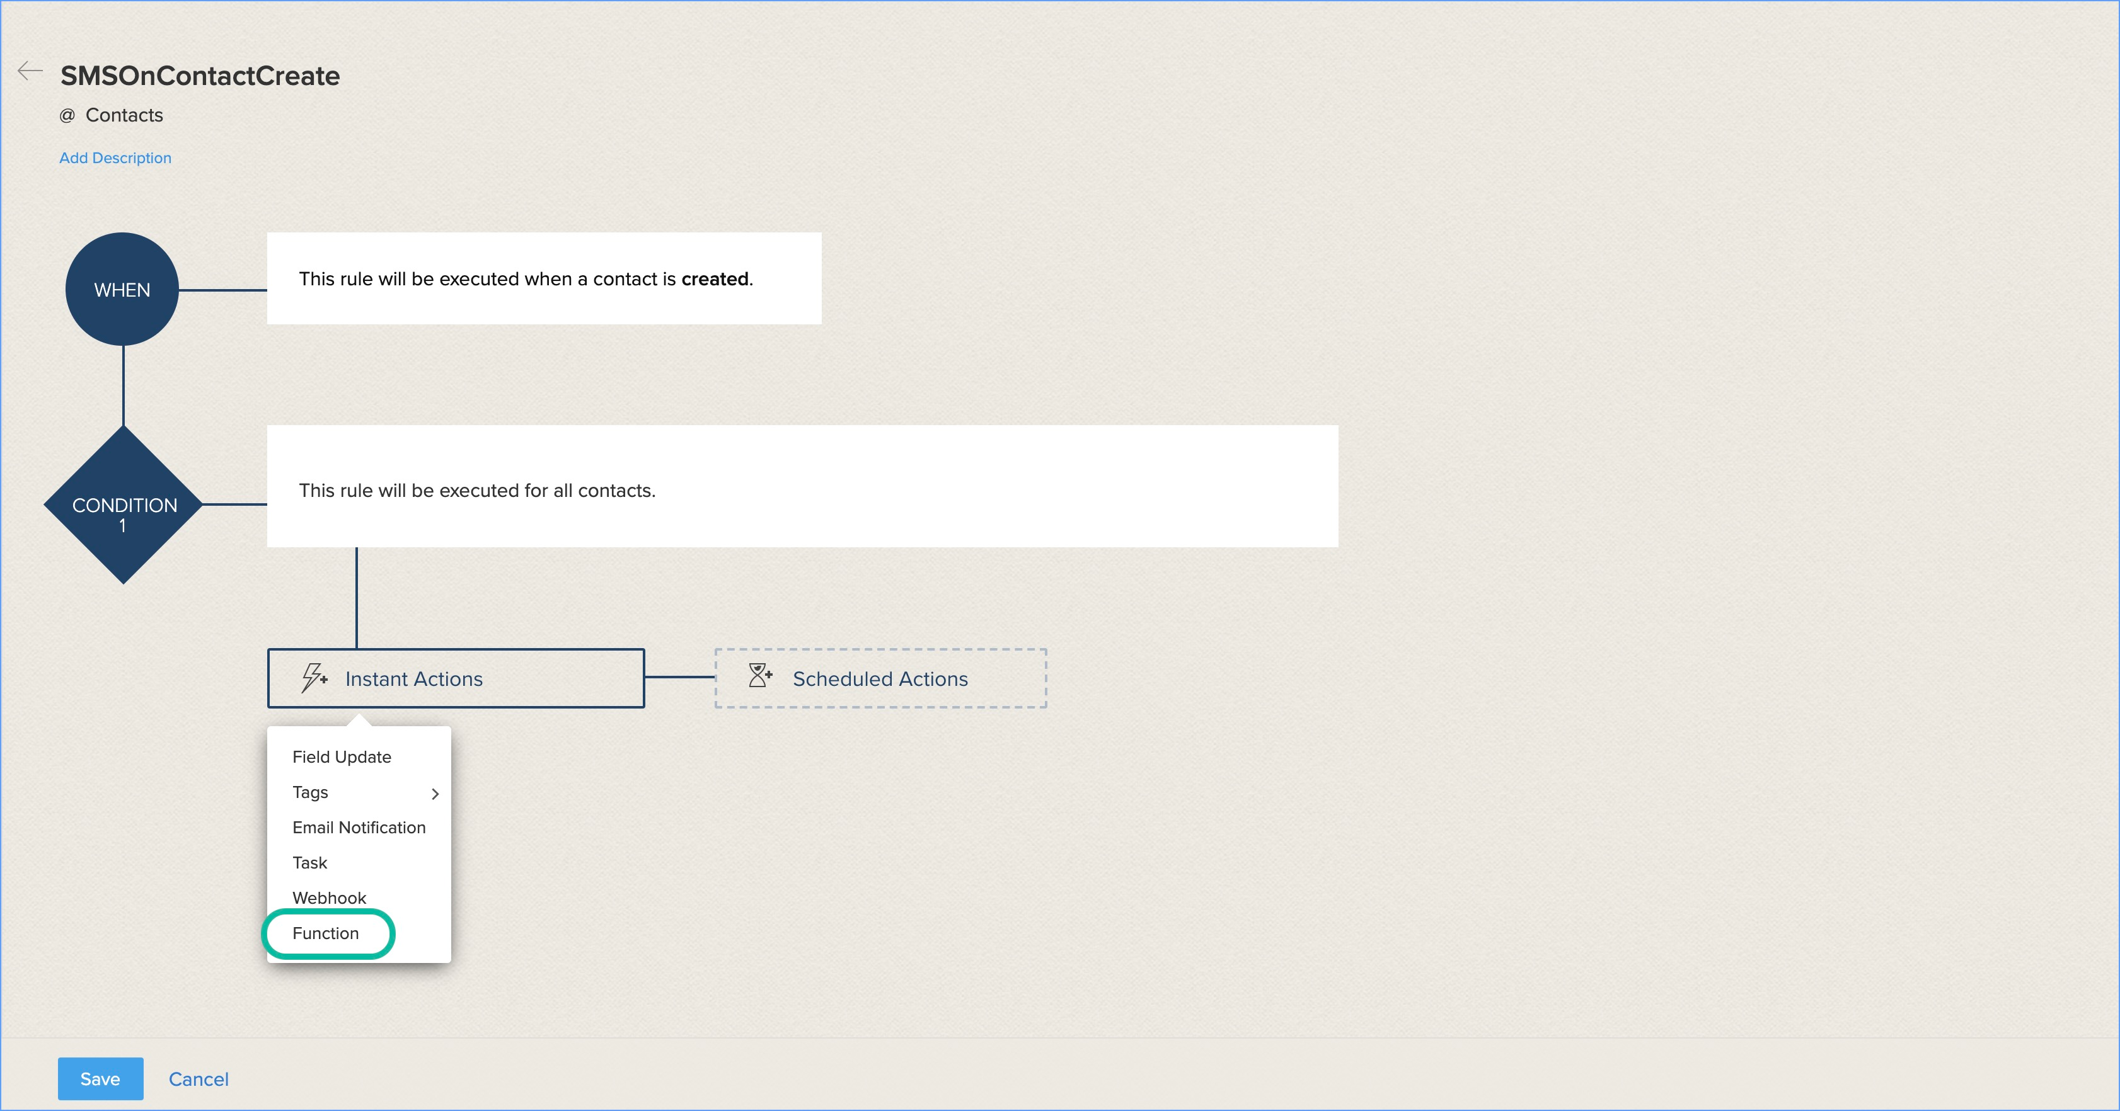Click the Cancel link
The width and height of the screenshot is (2120, 1111).
(x=199, y=1079)
